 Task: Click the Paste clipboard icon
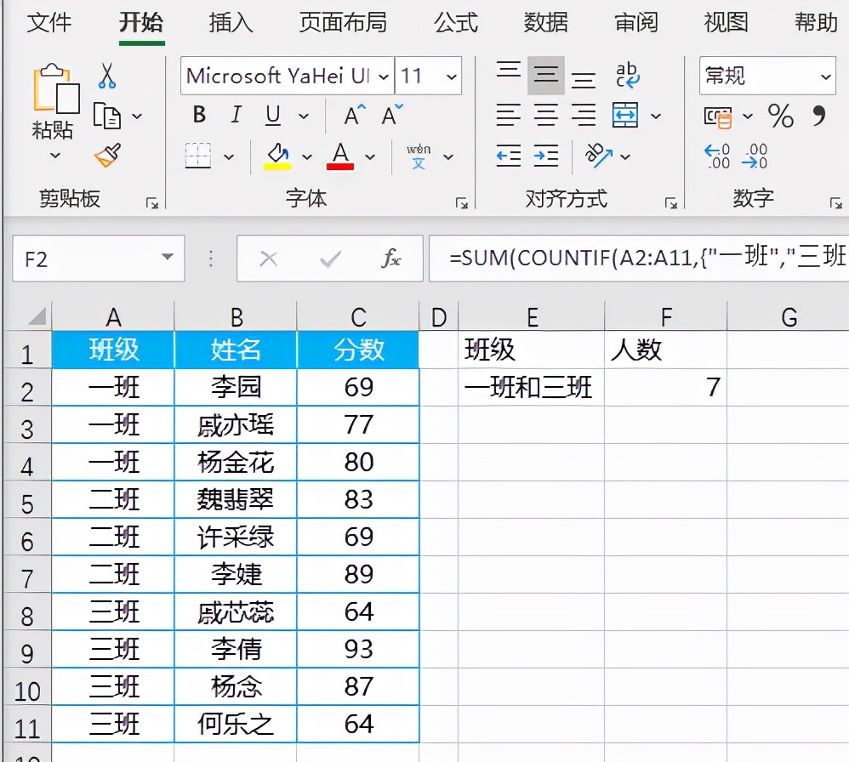pyautogui.click(x=54, y=90)
